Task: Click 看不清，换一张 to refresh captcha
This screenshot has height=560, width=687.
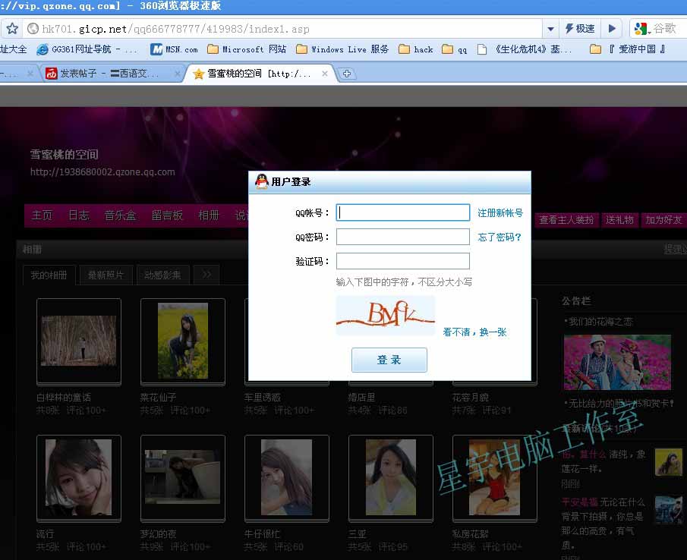Action: pos(474,332)
